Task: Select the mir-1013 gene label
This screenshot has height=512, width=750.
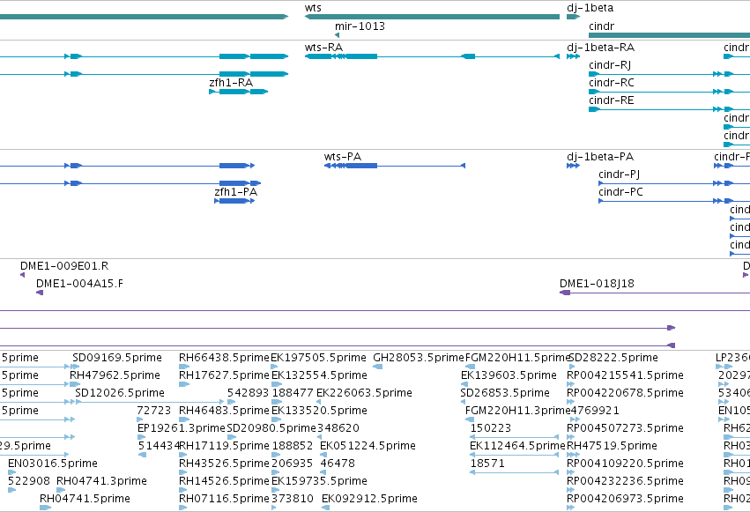Action: coord(360,26)
